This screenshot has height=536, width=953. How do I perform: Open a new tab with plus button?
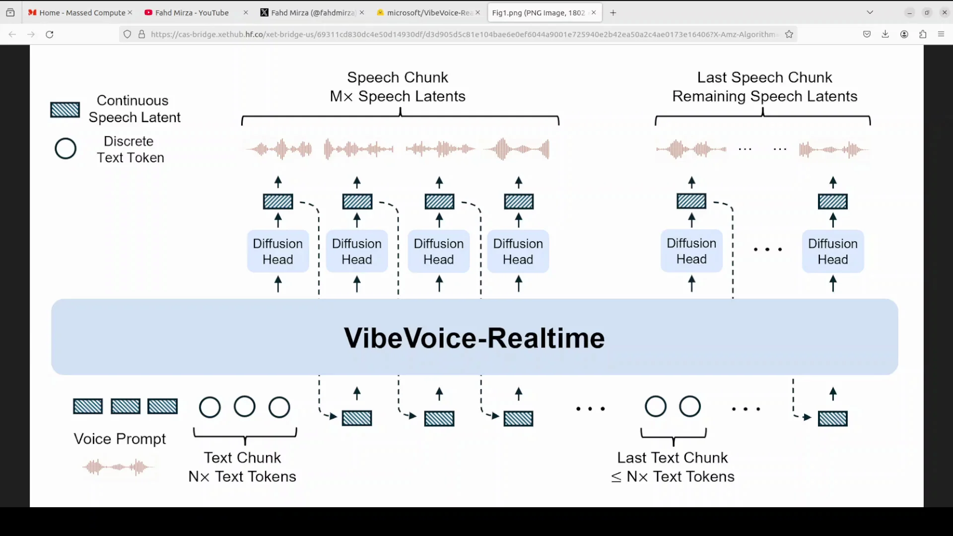point(613,12)
